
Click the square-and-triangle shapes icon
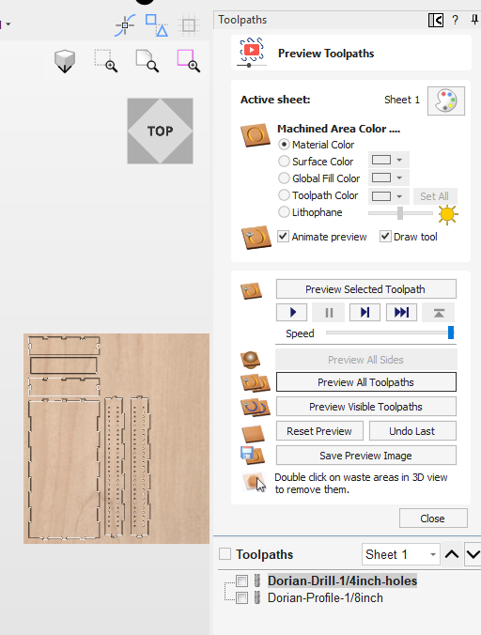pos(157,25)
